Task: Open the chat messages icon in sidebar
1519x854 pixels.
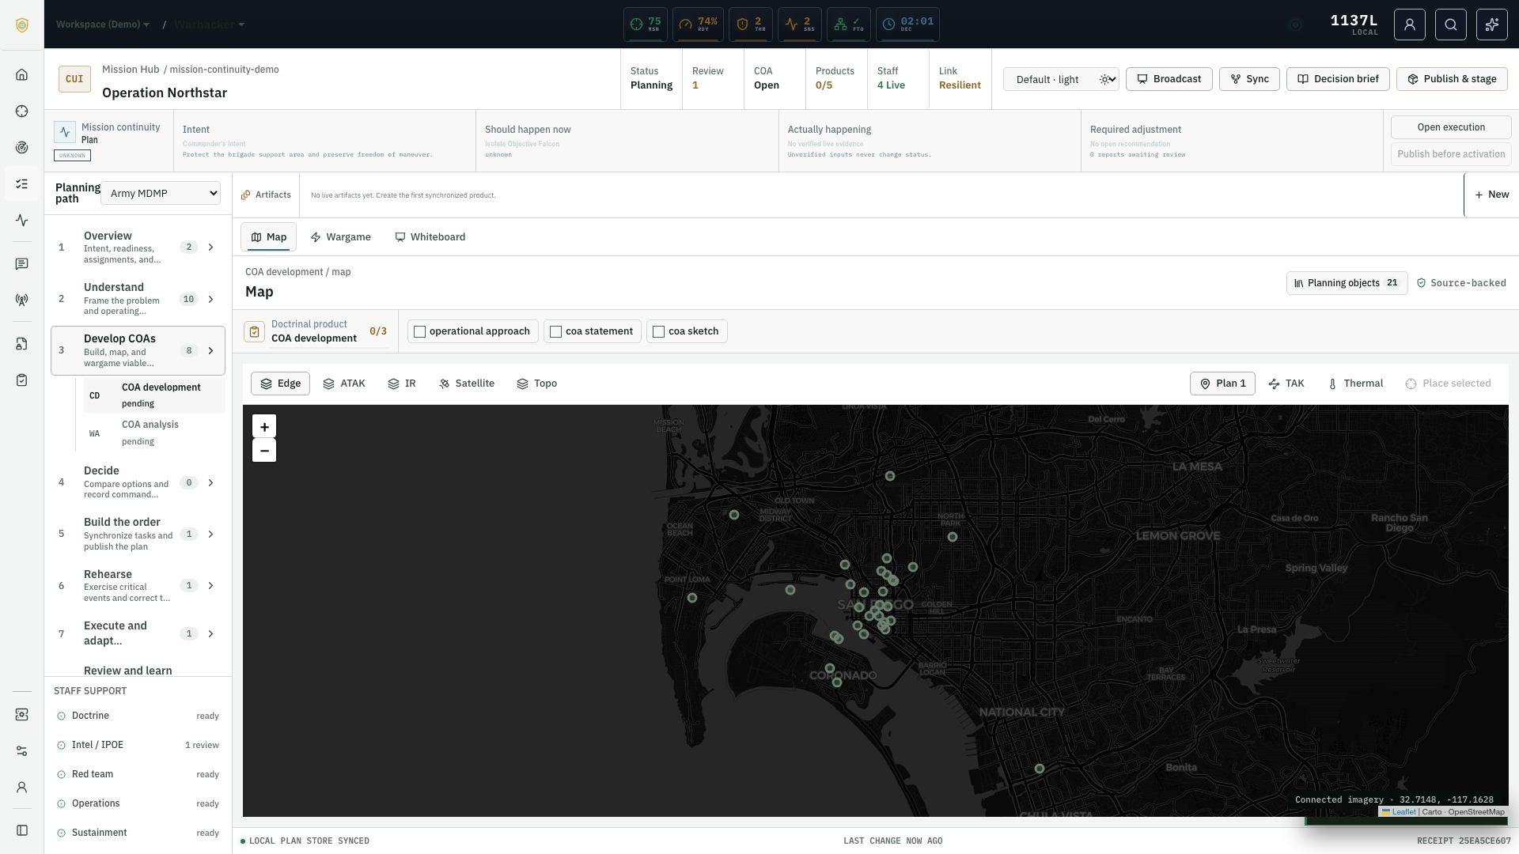Action: coord(21,263)
